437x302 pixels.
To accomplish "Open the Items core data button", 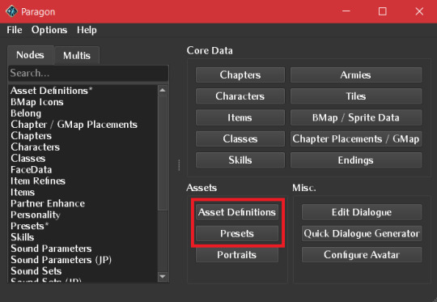I will [x=240, y=117].
